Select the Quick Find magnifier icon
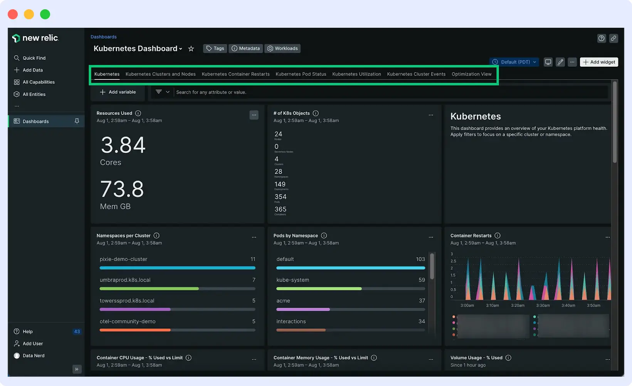 coord(17,58)
